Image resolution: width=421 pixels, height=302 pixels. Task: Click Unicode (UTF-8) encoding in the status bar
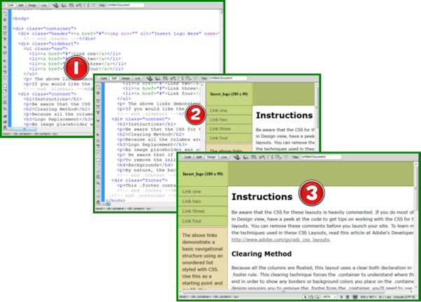click(404, 297)
